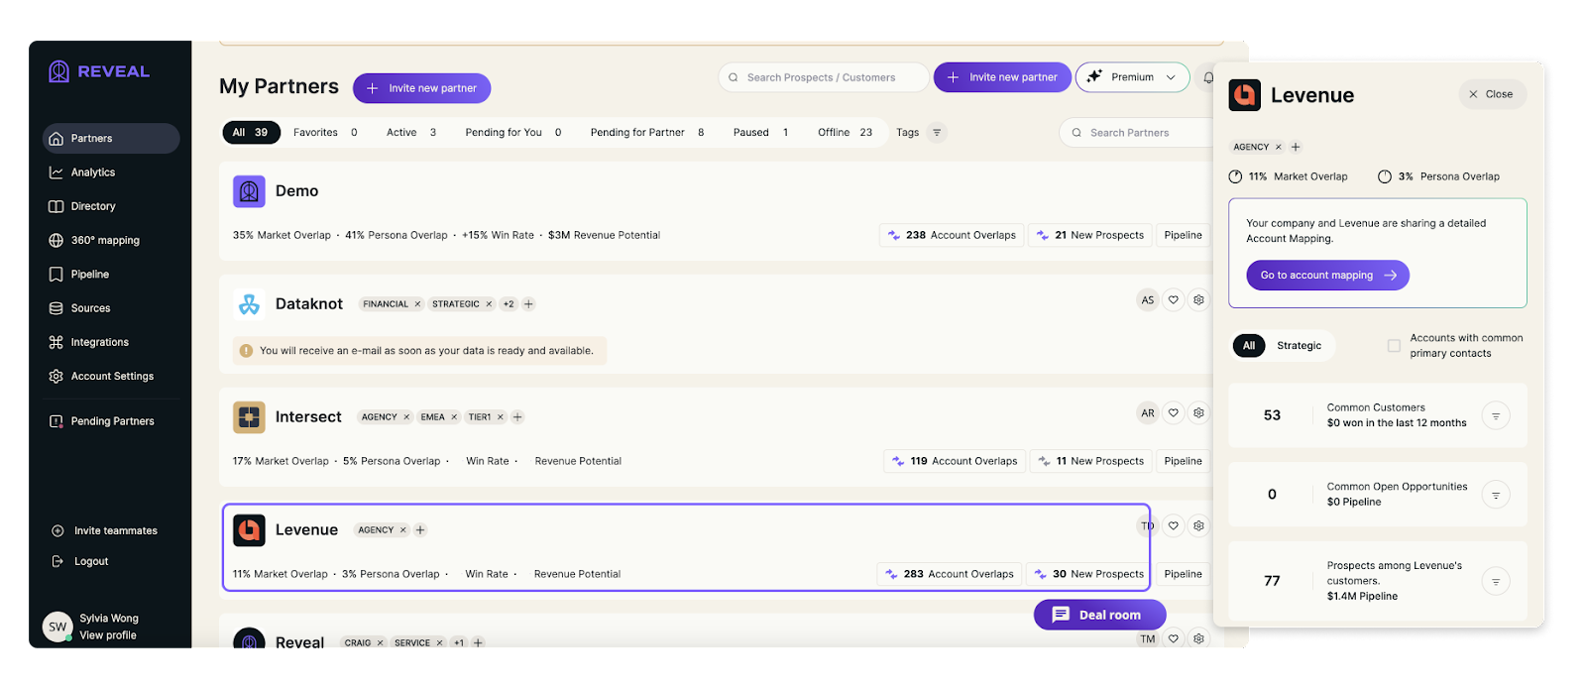
Task: Add a tag in the Levenue side panel
Action: point(1296,147)
